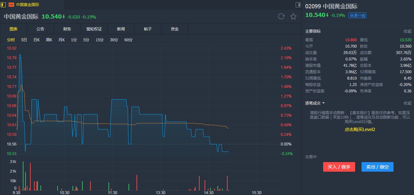Click the 卖出 / 做空 button
The width and height of the screenshot is (414, 195).
(x=378, y=167)
